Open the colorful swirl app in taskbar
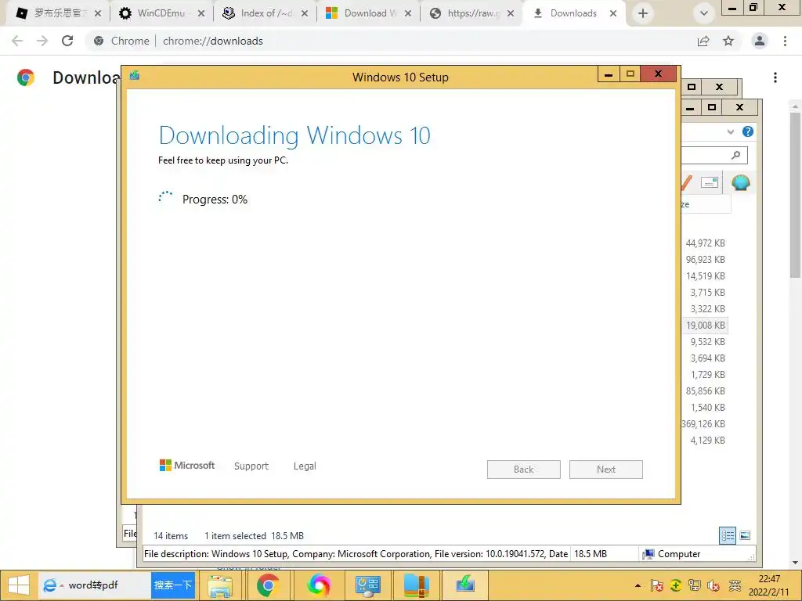Image resolution: width=802 pixels, height=601 pixels. click(318, 585)
